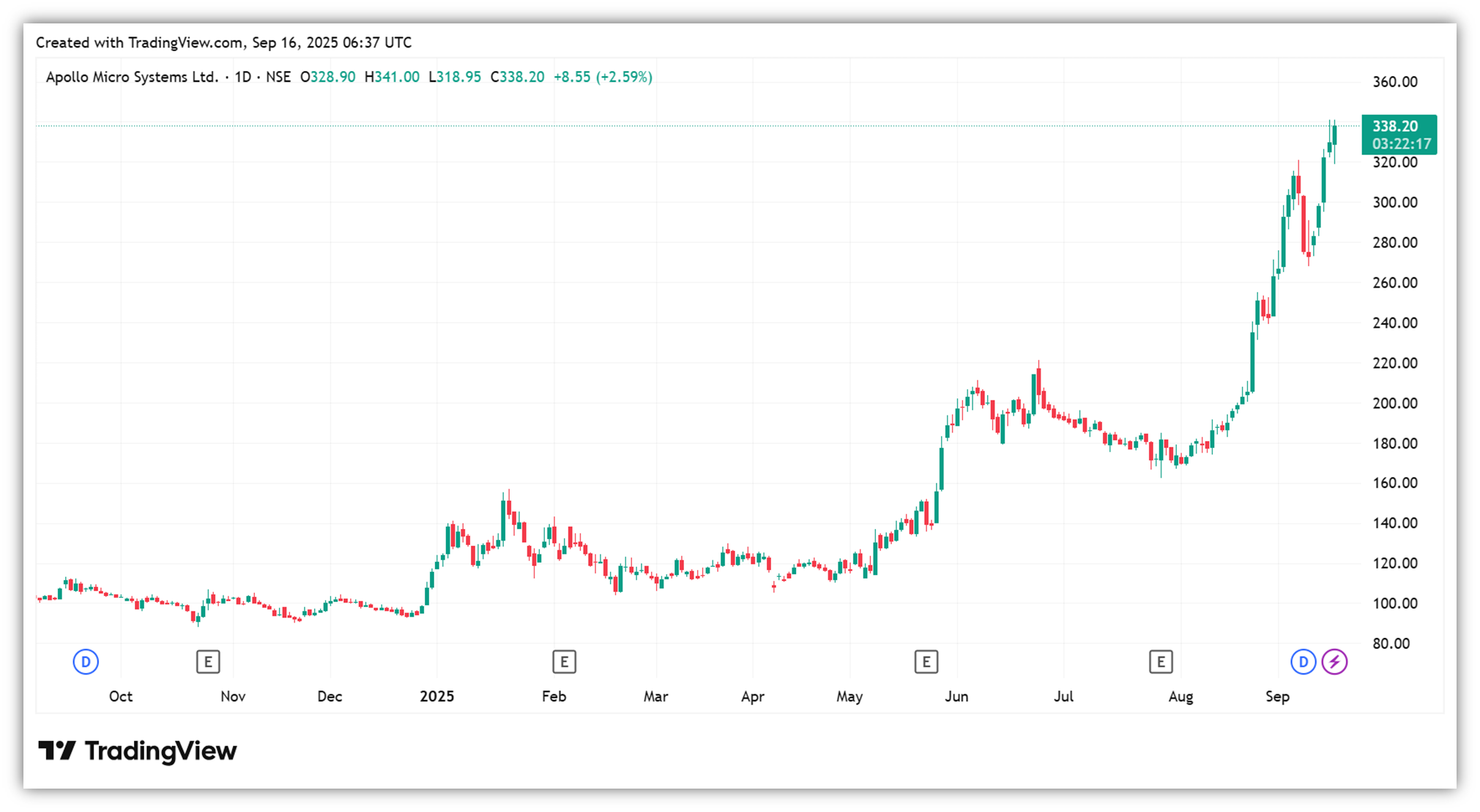The width and height of the screenshot is (1480, 812).
Task: Click the purple lightning bolt marker
Action: (x=1334, y=662)
